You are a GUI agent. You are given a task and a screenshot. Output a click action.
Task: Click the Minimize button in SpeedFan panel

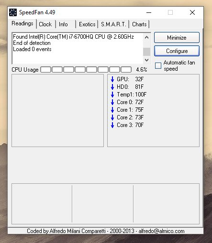177,38
